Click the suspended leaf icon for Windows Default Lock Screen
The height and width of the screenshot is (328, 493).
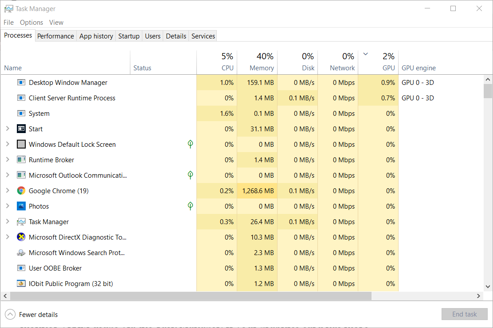click(190, 144)
